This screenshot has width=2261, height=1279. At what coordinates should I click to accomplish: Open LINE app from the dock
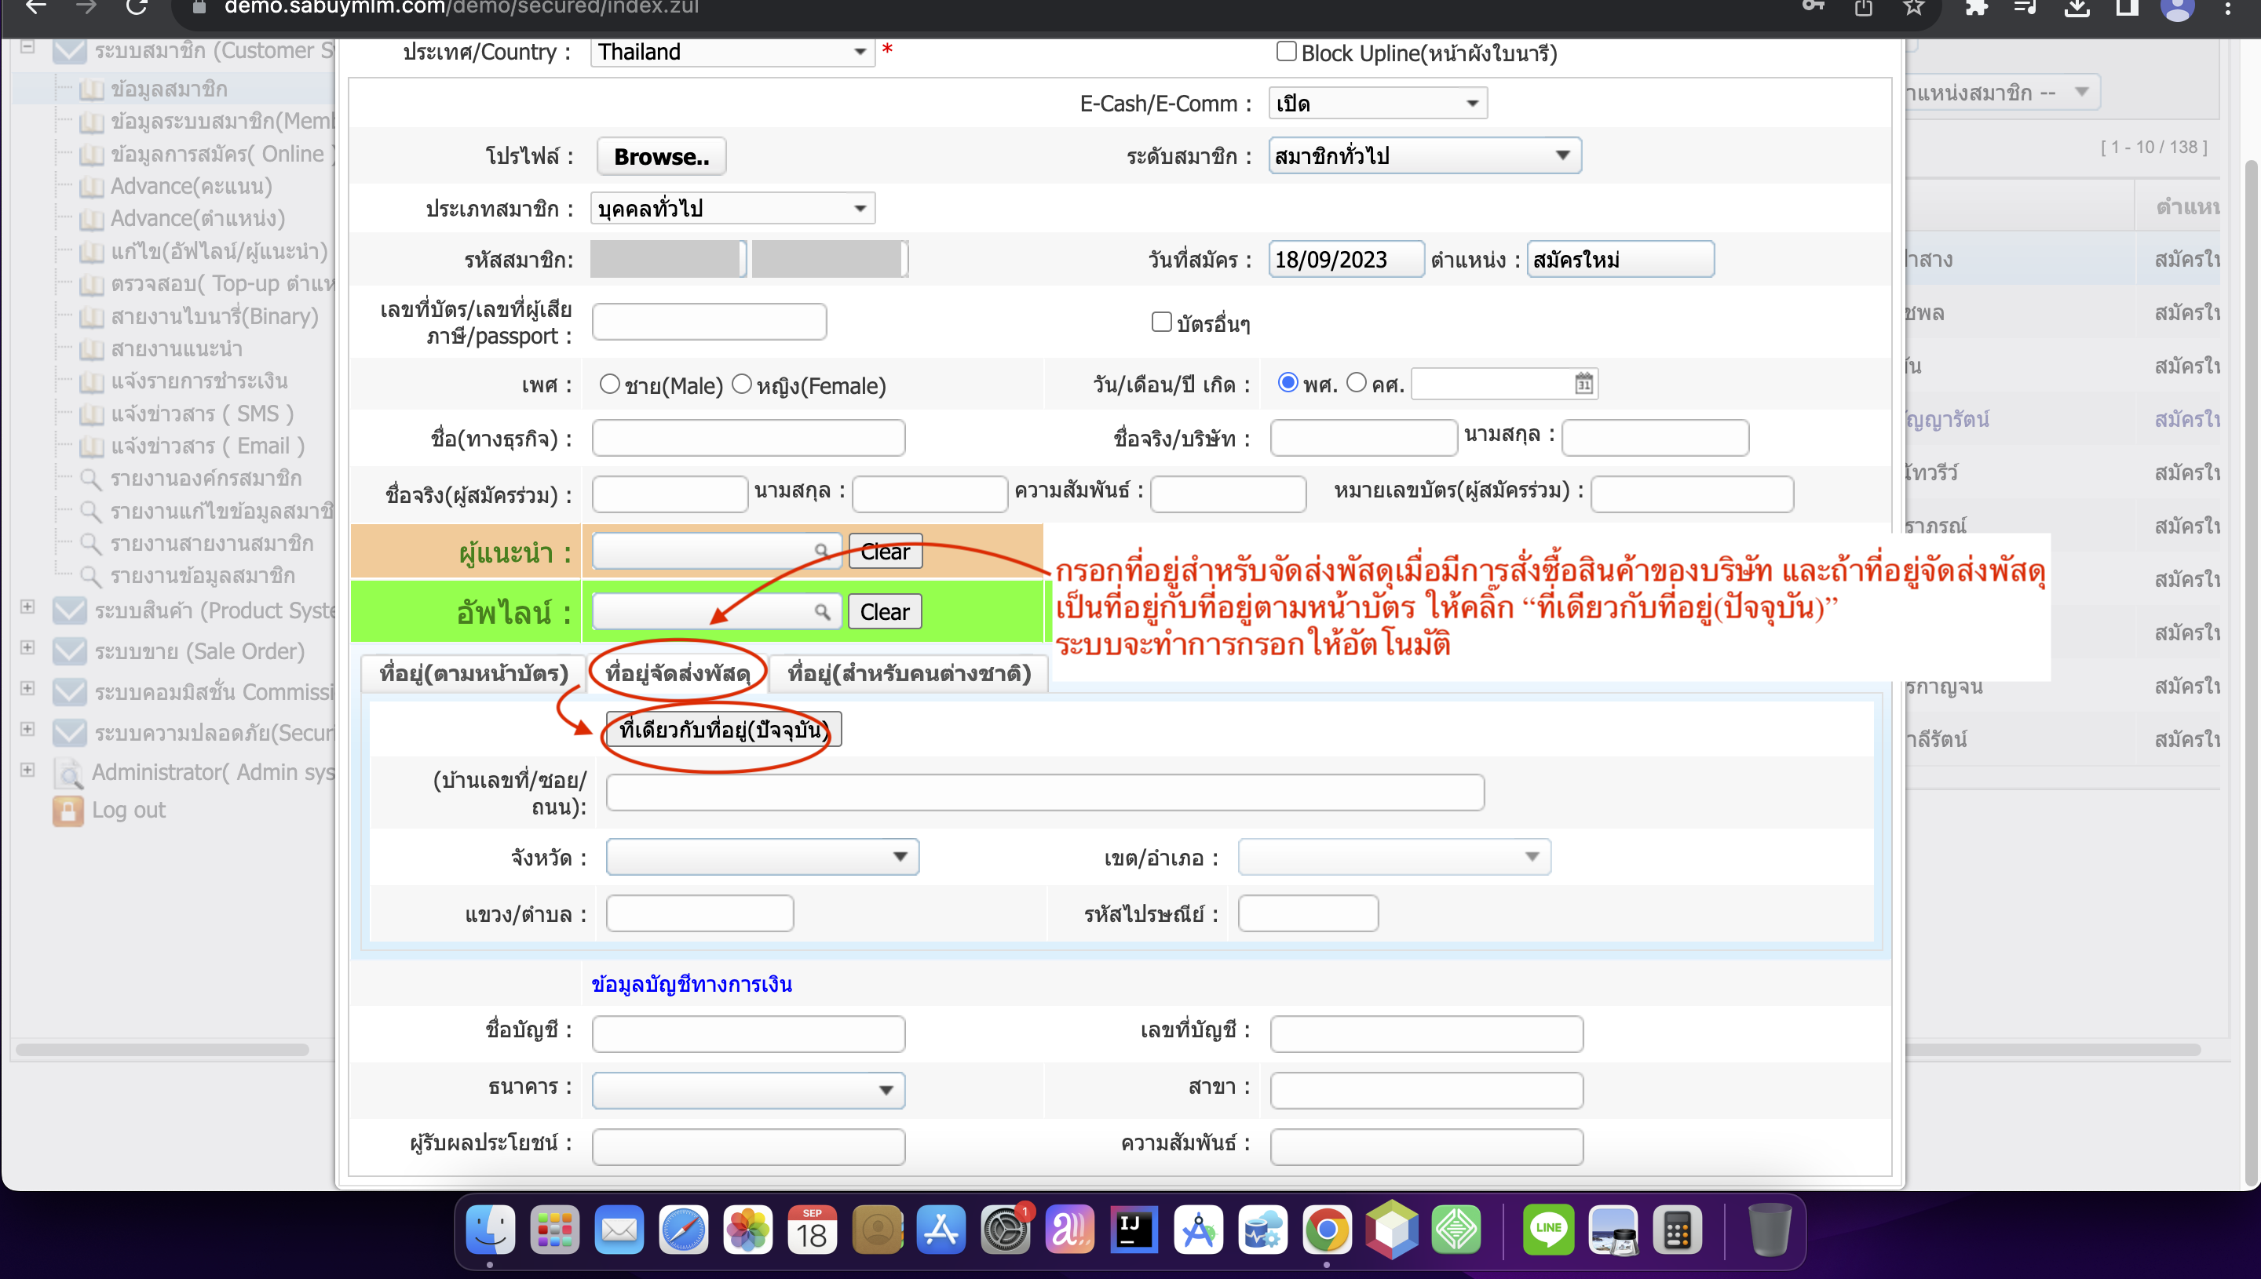click(1548, 1229)
